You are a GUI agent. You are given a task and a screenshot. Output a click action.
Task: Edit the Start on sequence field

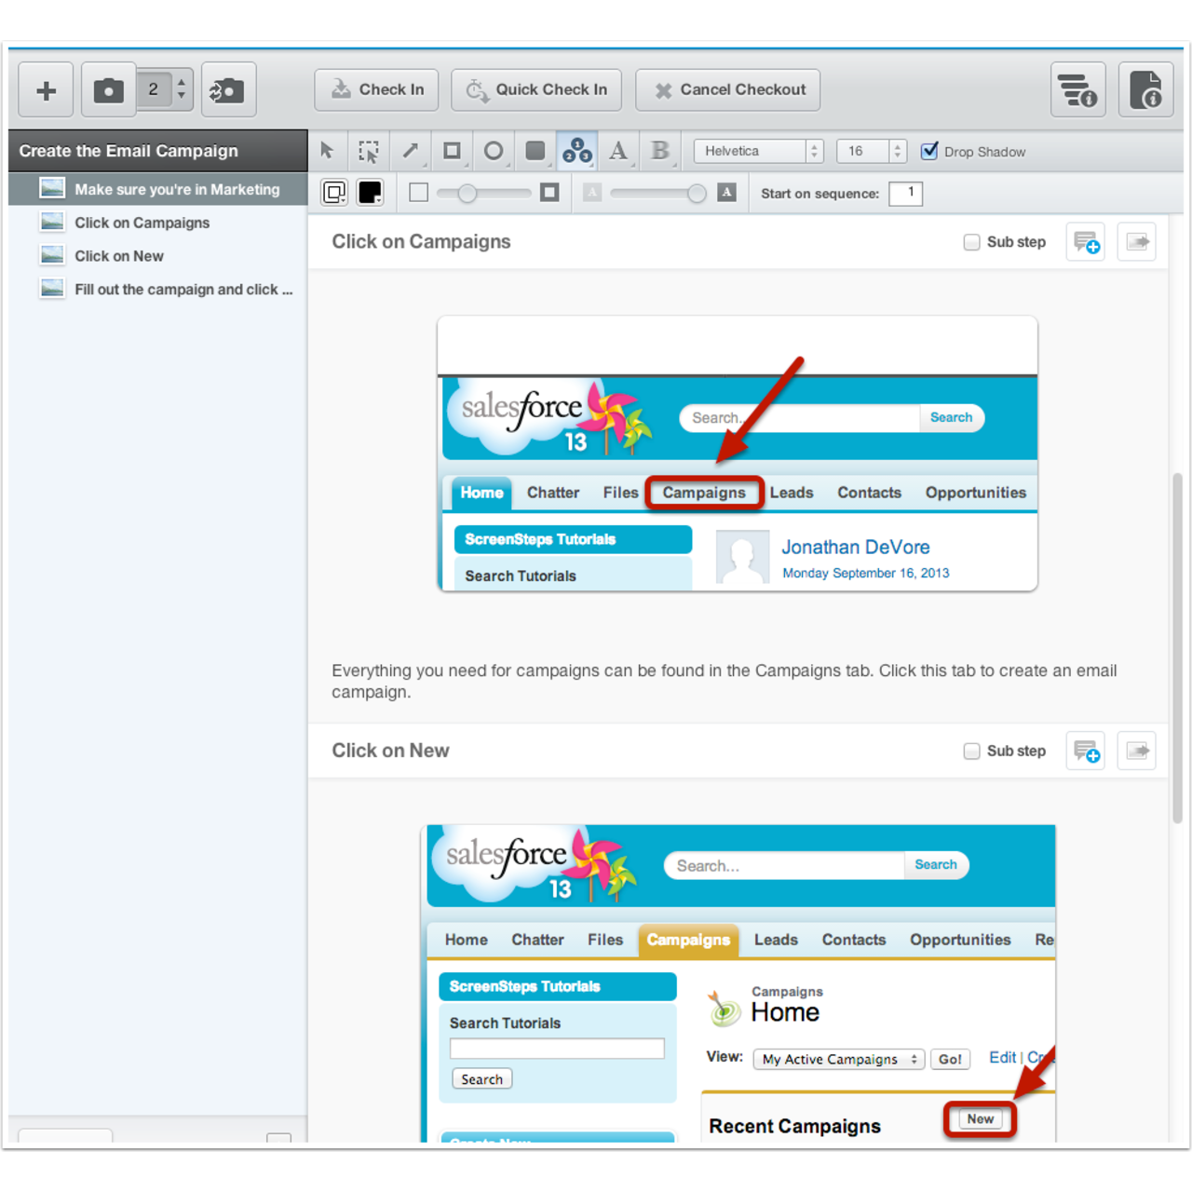pyautogui.click(x=905, y=193)
